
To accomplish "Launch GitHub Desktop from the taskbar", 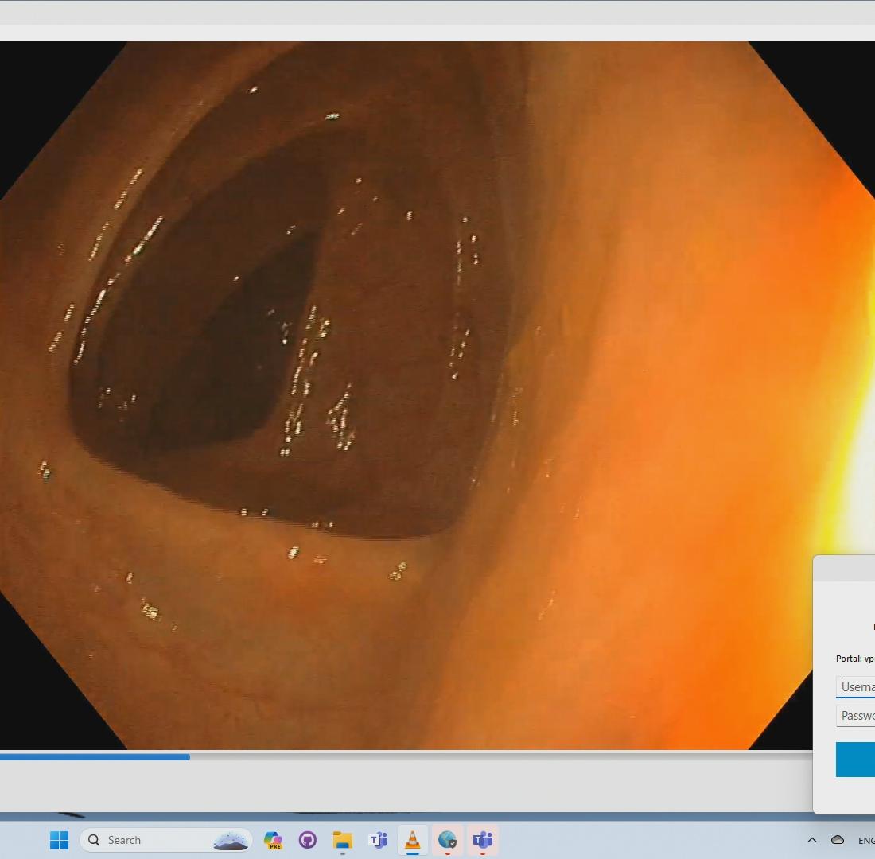I will tap(308, 840).
